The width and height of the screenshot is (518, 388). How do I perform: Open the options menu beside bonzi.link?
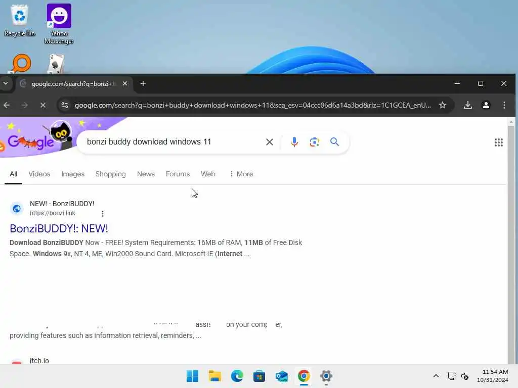point(102,214)
